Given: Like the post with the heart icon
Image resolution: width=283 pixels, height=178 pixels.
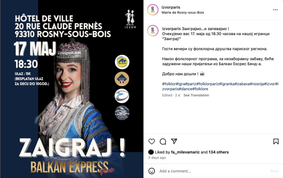Looking at the screenshot, I should click(152, 141).
